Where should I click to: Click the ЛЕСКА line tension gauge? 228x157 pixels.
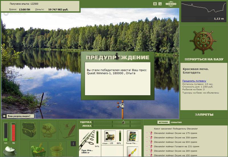pos(117,126)
